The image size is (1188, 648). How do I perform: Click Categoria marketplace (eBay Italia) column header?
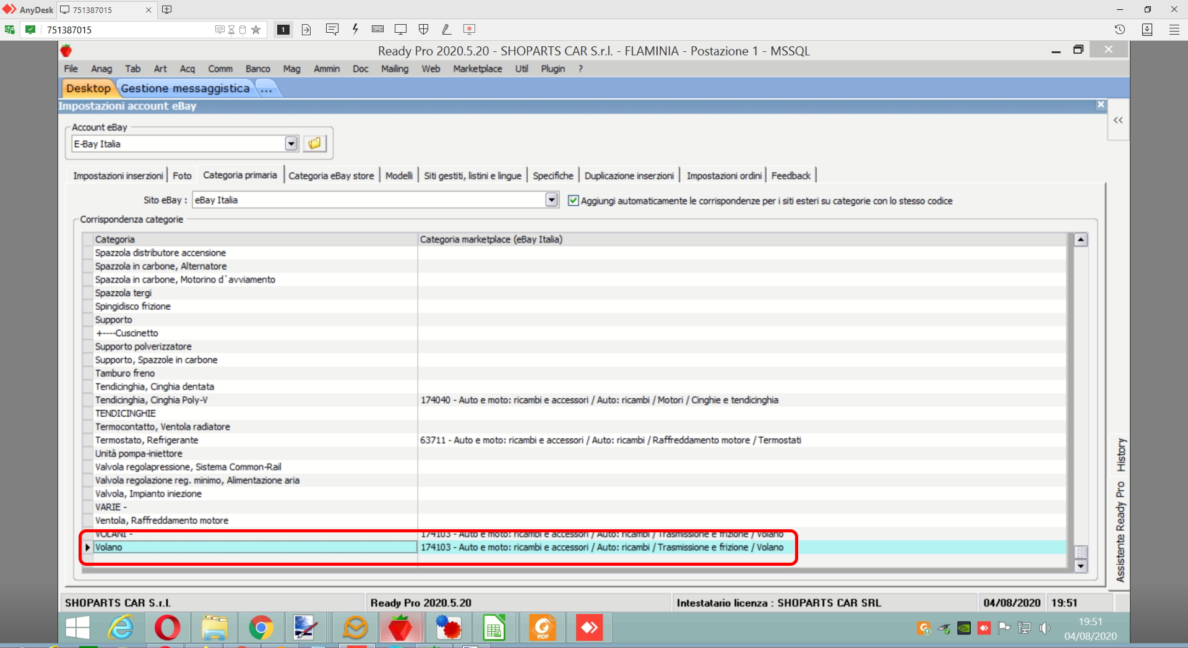tap(742, 239)
